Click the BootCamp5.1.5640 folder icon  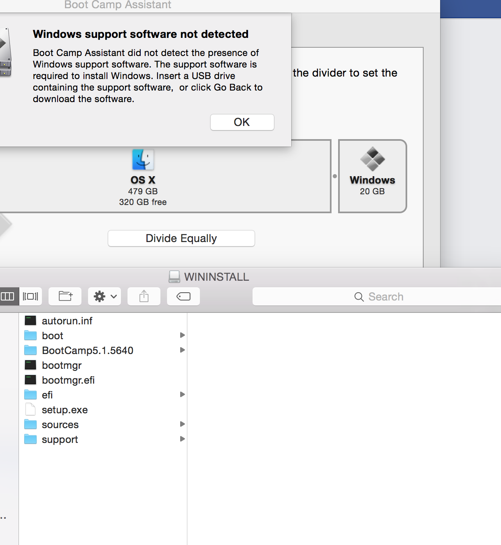coord(30,350)
